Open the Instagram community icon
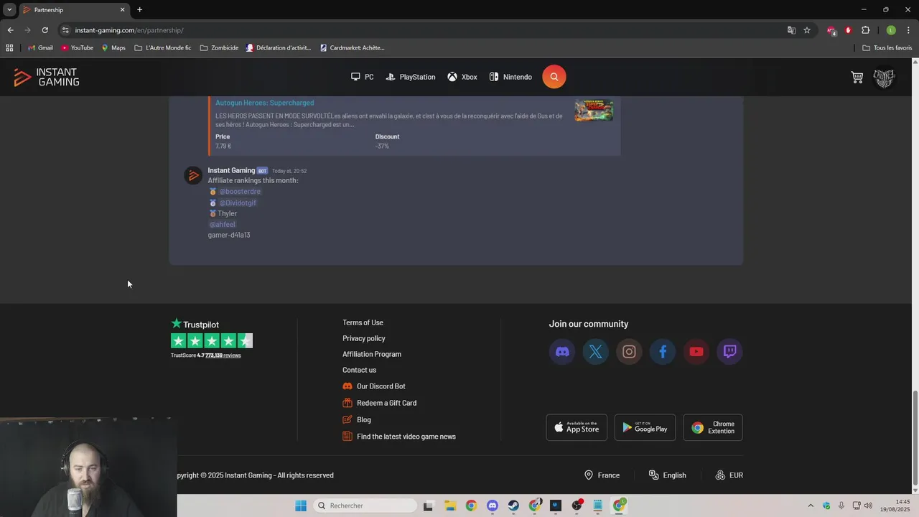This screenshot has width=919, height=517. (x=629, y=352)
